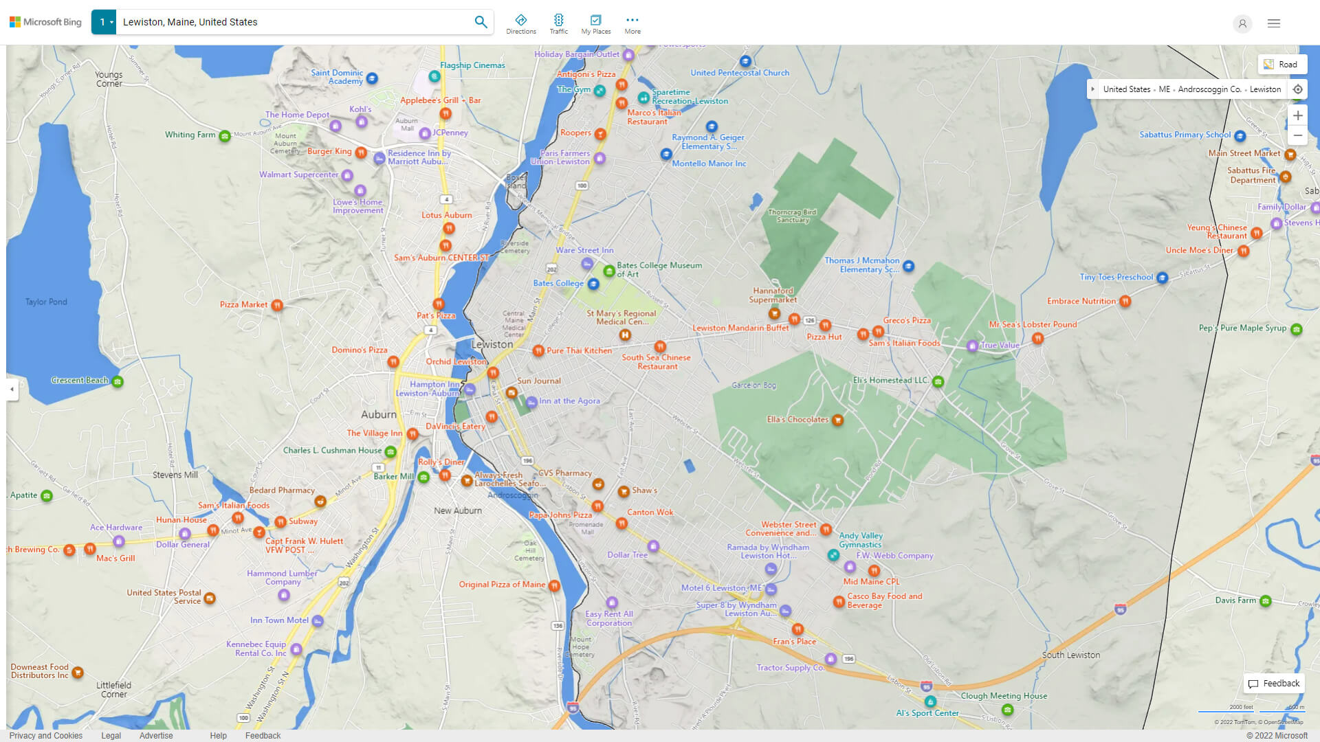Click the Bates College map pin

(x=593, y=284)
